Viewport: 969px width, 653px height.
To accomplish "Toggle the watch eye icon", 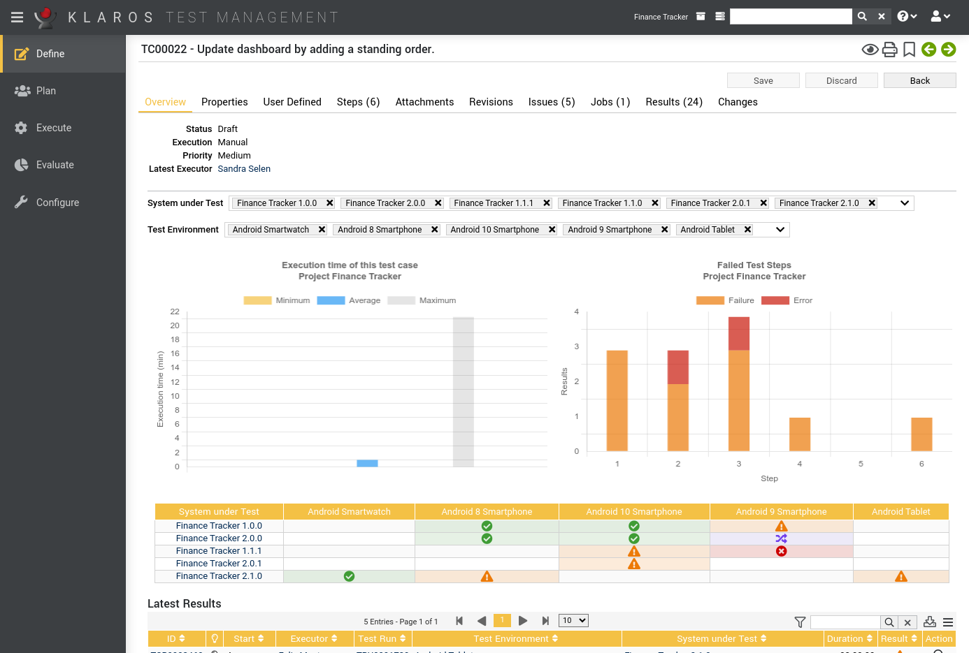I will [x=870, y=50].
